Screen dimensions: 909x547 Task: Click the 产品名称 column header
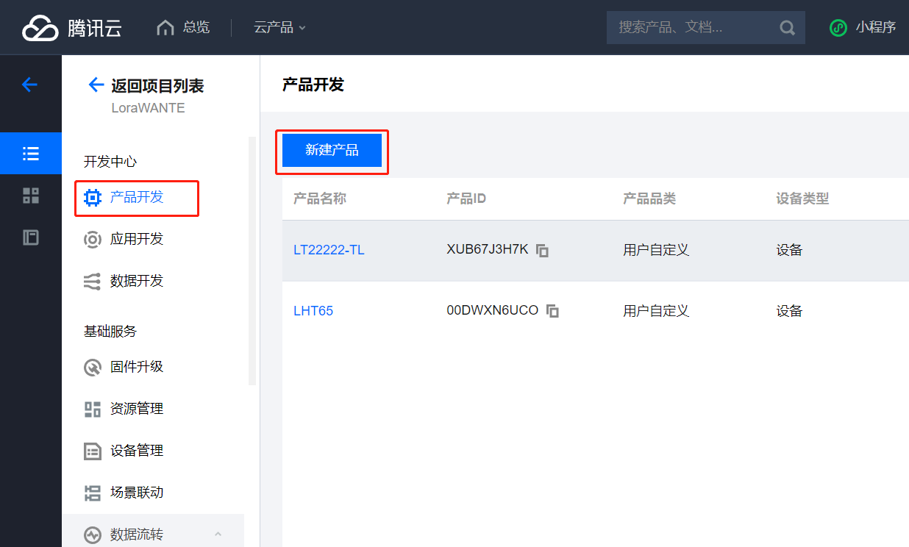tap(320, 199)
